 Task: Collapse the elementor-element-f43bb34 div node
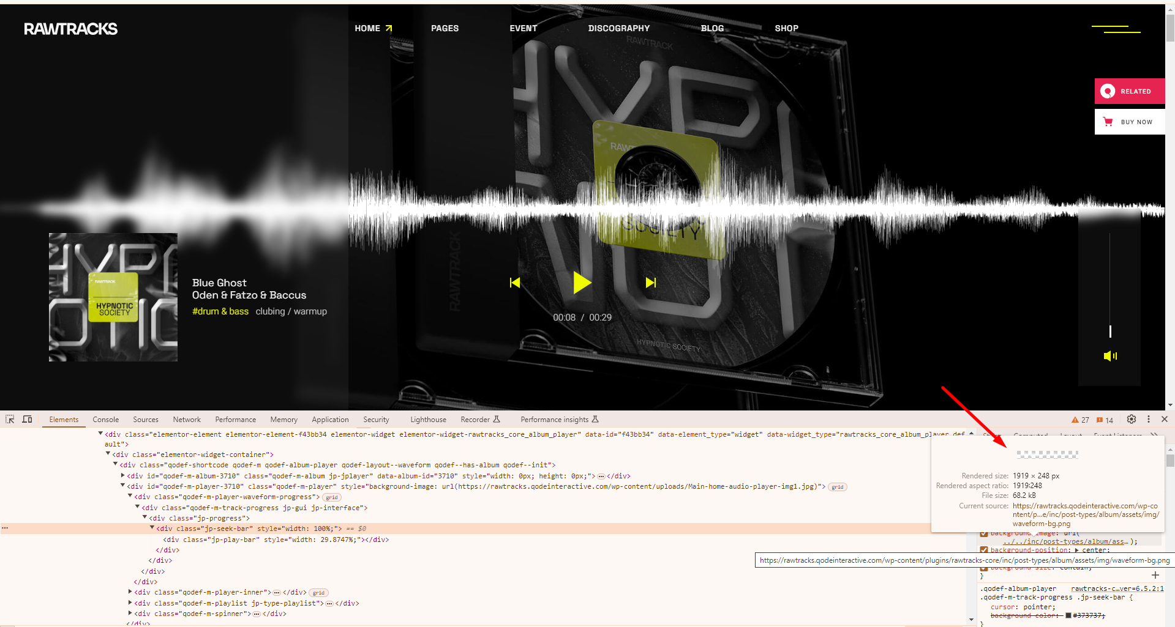[x=100, y=433]
